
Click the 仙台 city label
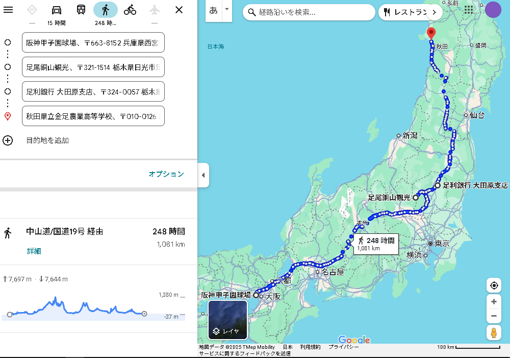(x=477, y=115)
